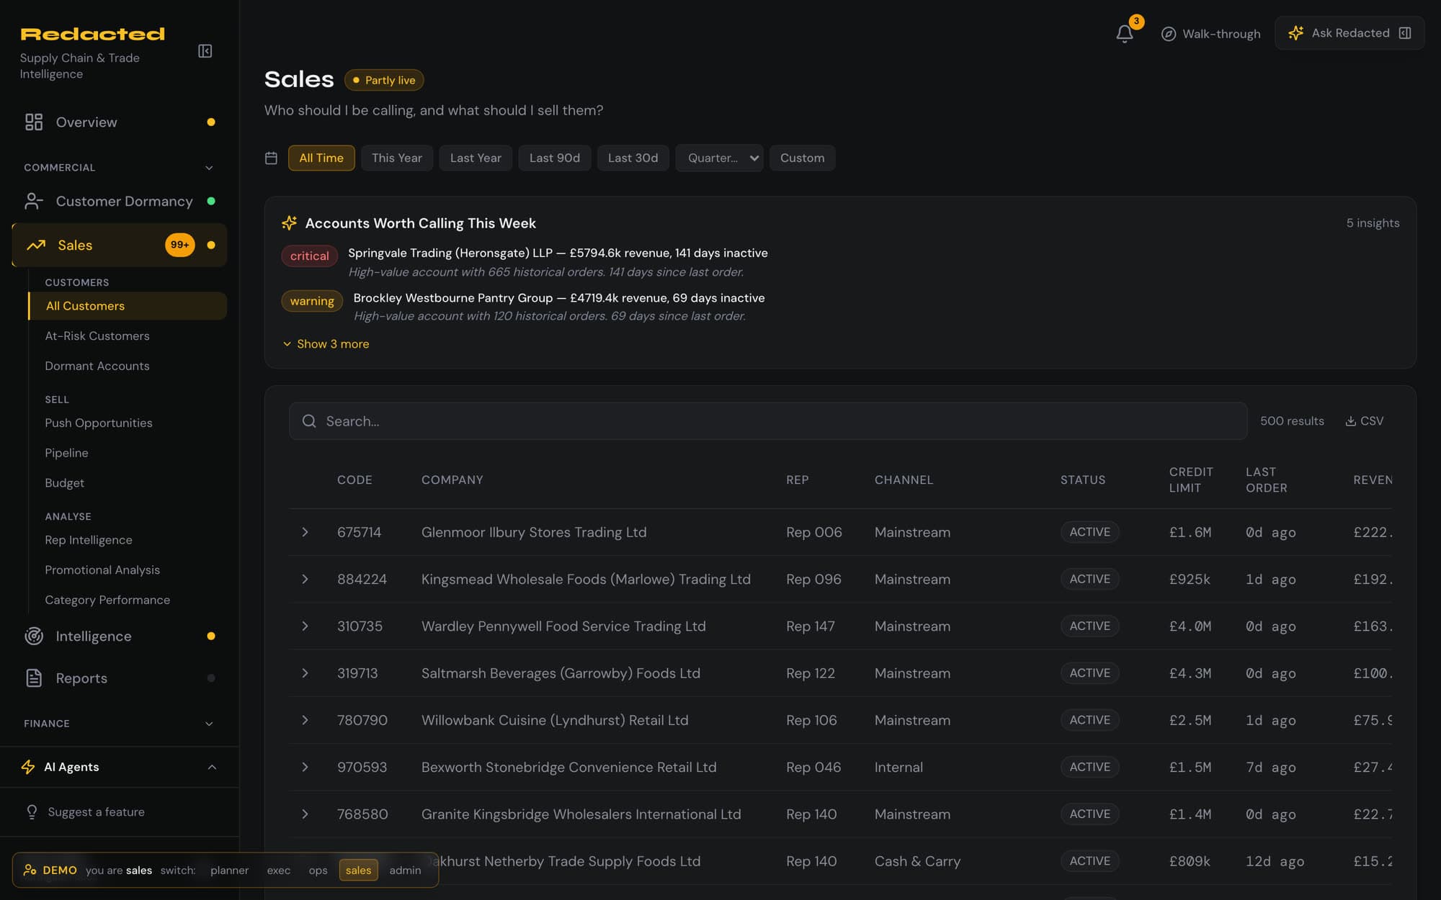Download results via the CSV icon
Screen dimensions: 1441x900
1351,421
